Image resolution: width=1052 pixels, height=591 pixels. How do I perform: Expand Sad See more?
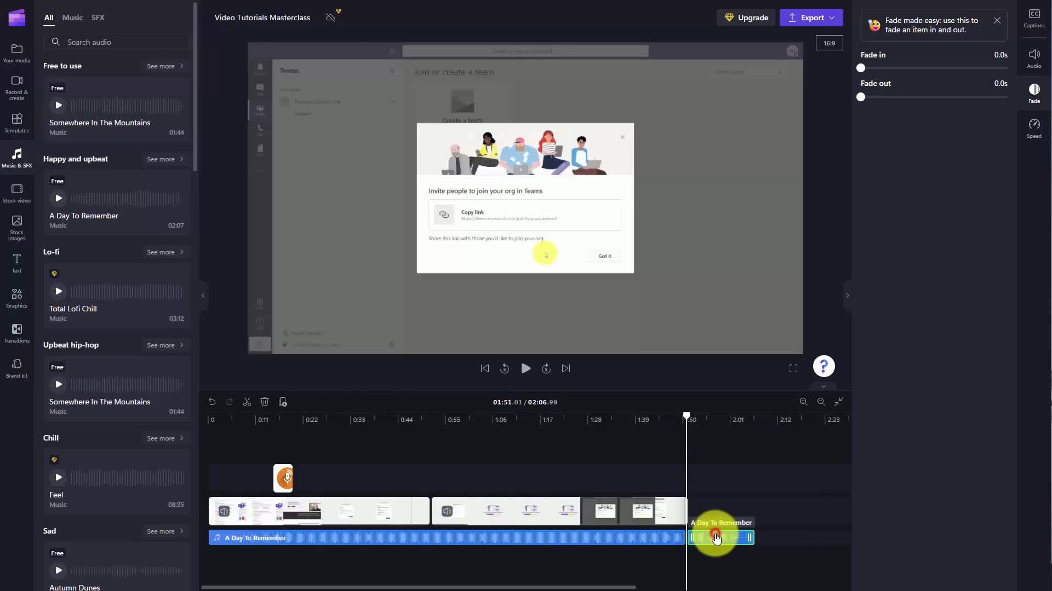click(165, 531)
